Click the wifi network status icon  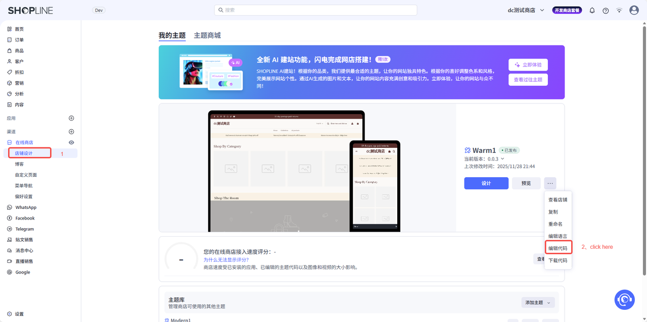[619, 11]
